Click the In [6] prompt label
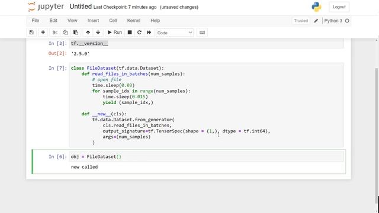This screenshot has width=379, height=213. coord(58,157)
